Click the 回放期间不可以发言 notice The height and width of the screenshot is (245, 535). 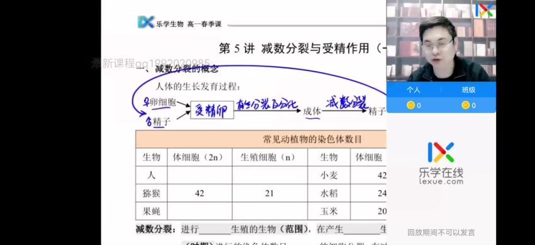click(441, 232)
